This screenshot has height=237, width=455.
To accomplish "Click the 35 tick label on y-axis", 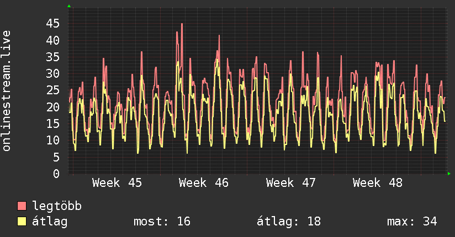I will [x=52, y=57].
